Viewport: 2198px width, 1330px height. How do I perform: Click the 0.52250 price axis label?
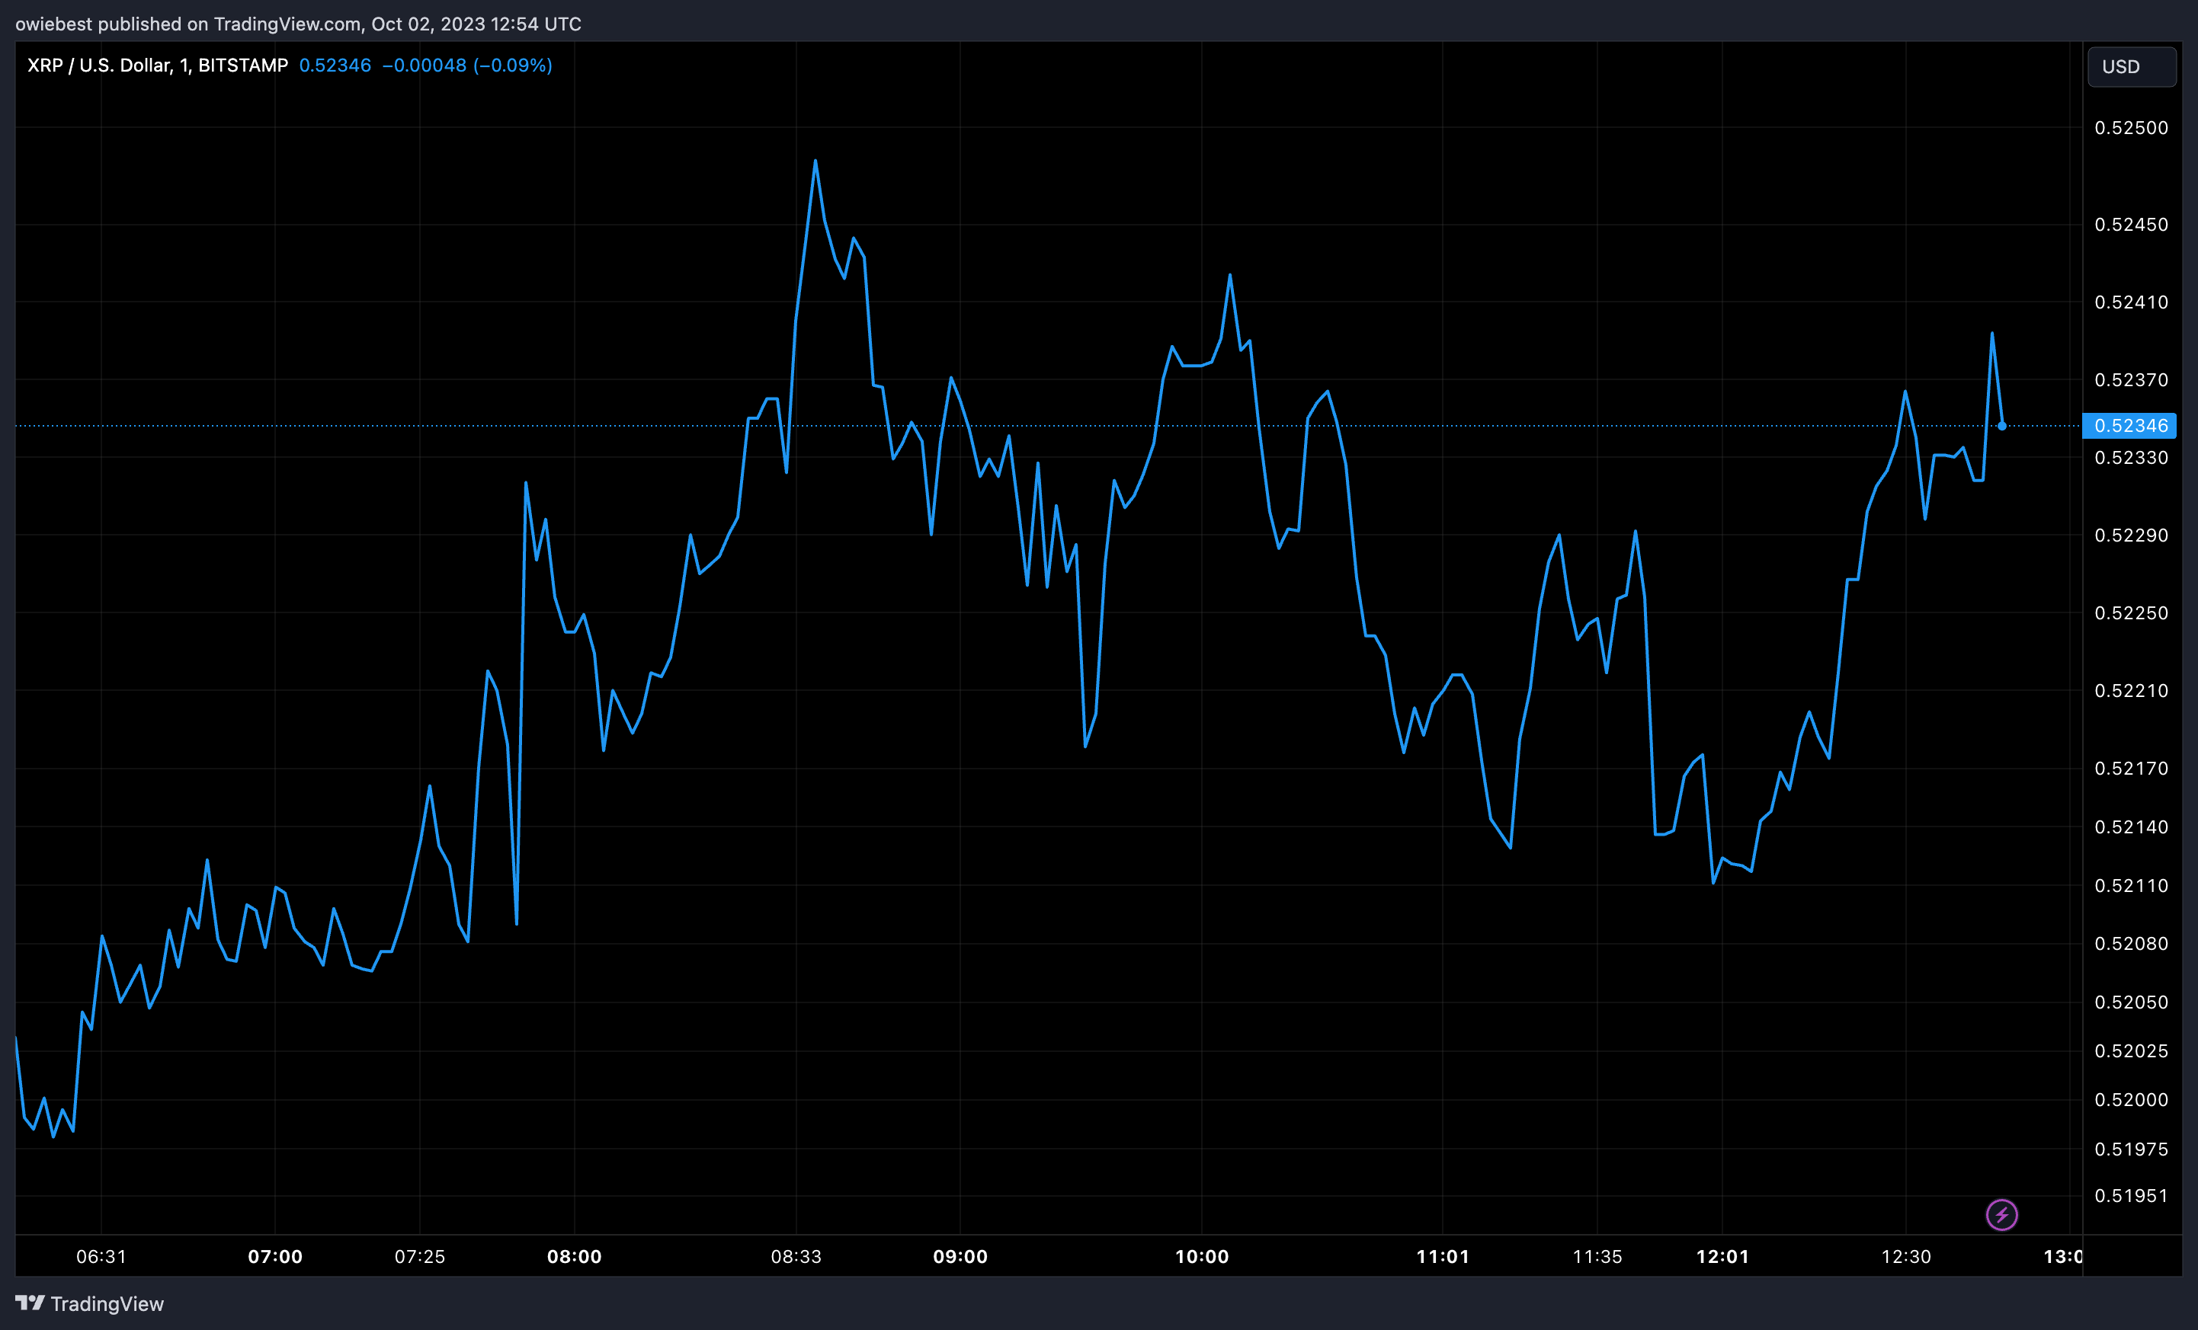2131,612
